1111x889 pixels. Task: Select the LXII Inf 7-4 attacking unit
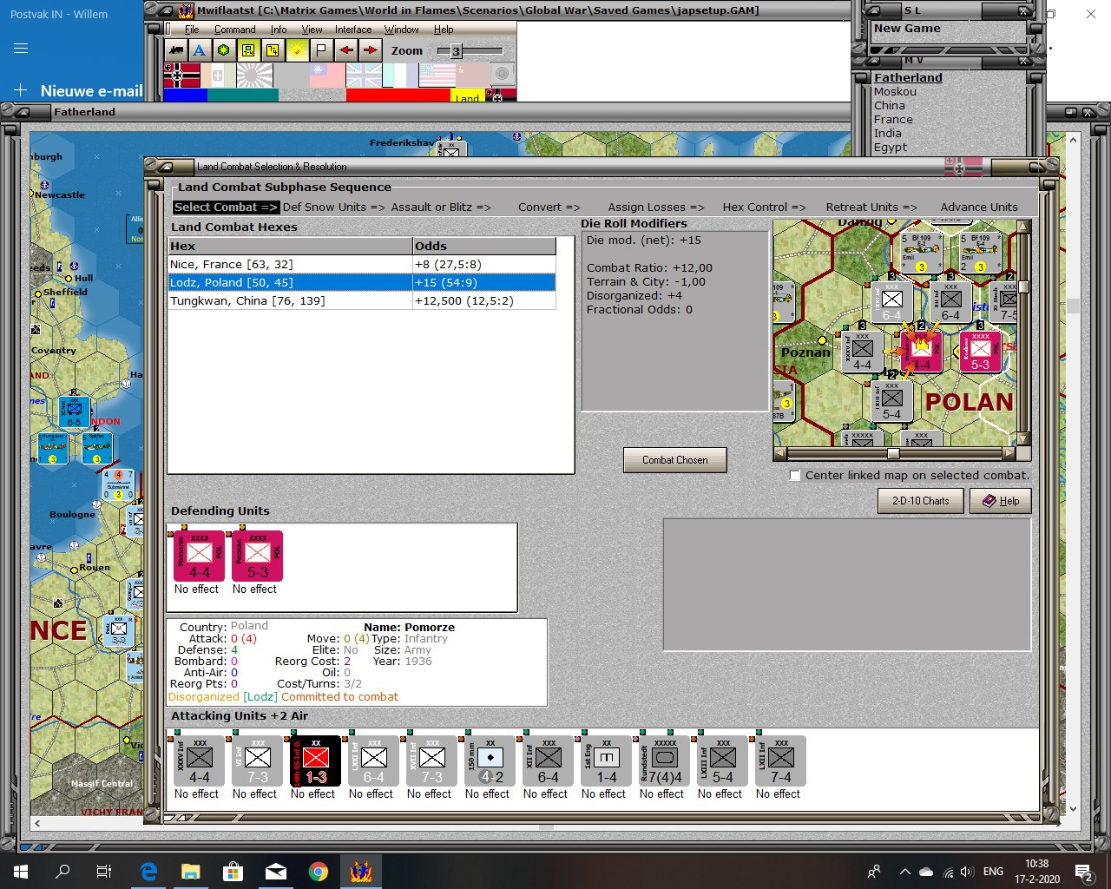[x=781, y=761]
